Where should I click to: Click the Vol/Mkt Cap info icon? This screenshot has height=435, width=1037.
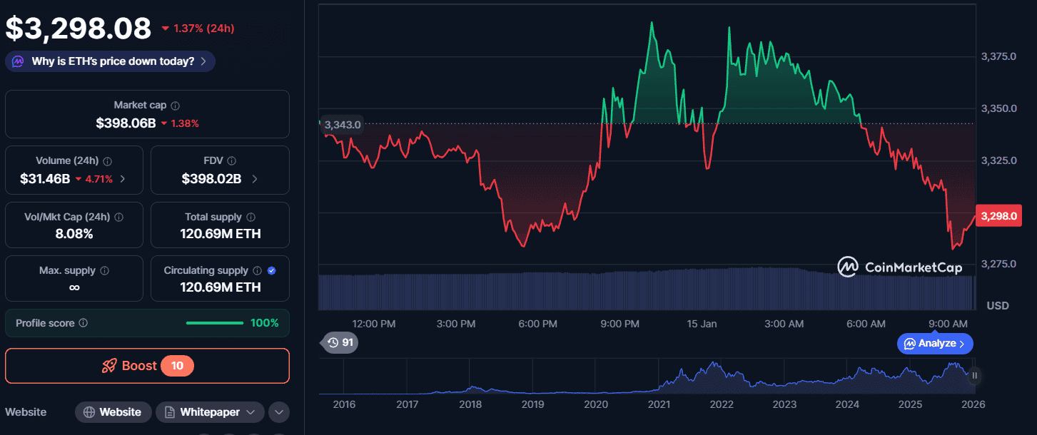118,217
